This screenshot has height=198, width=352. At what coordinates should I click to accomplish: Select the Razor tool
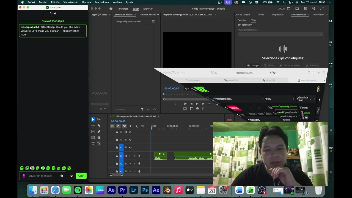click(99, 125)
